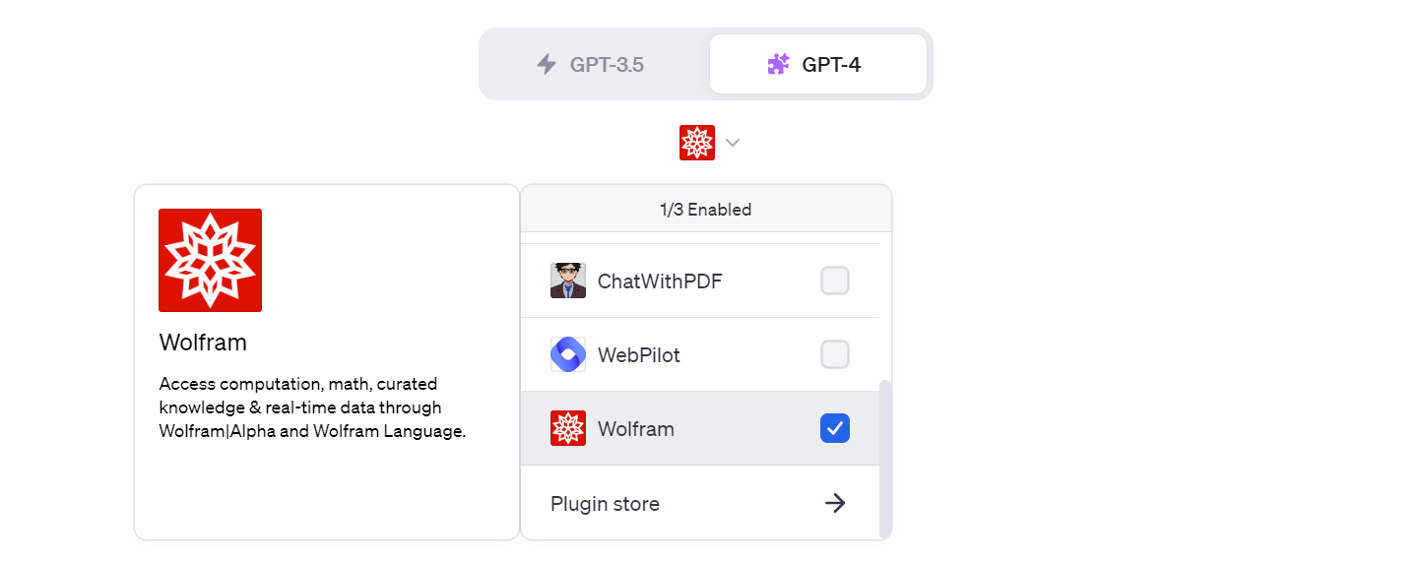The width and height of the screenshot is (1423, 562).
Task: Uncheck the Wolfram plugin checkbox
Action: (x=835, y=428)
